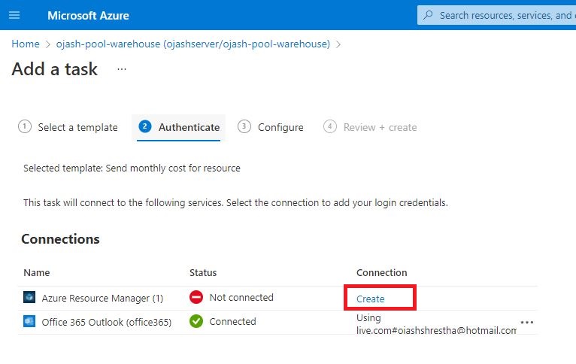Click the Home breadcrumb link

coord(26,44)
